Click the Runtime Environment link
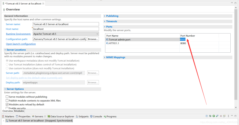Screen dimensions: 239x125 18,34
